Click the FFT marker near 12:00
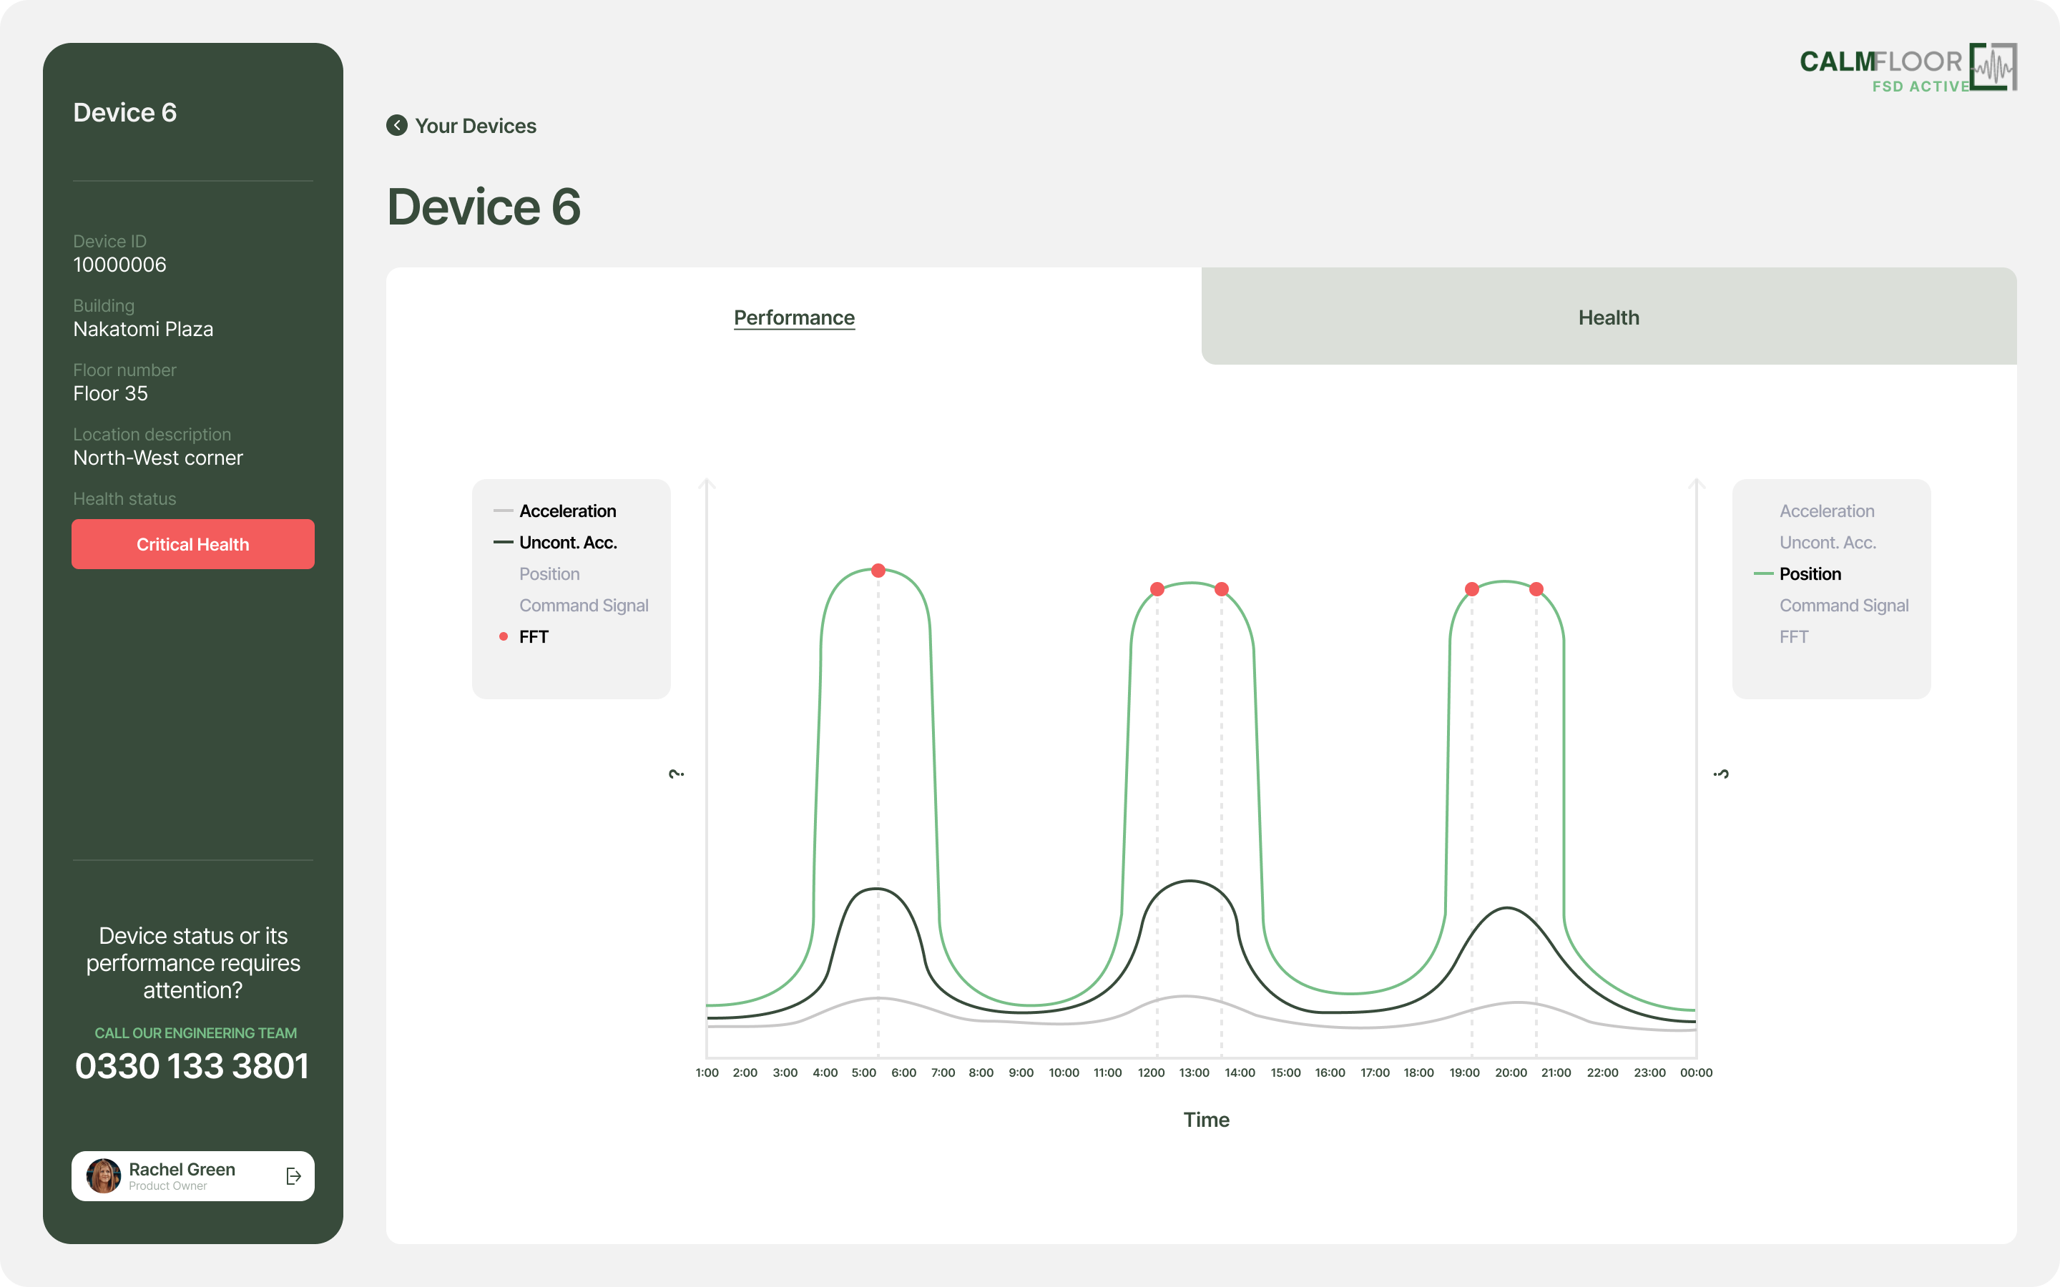This screenshot has height=1287, width=2060. pos(1157,589)
